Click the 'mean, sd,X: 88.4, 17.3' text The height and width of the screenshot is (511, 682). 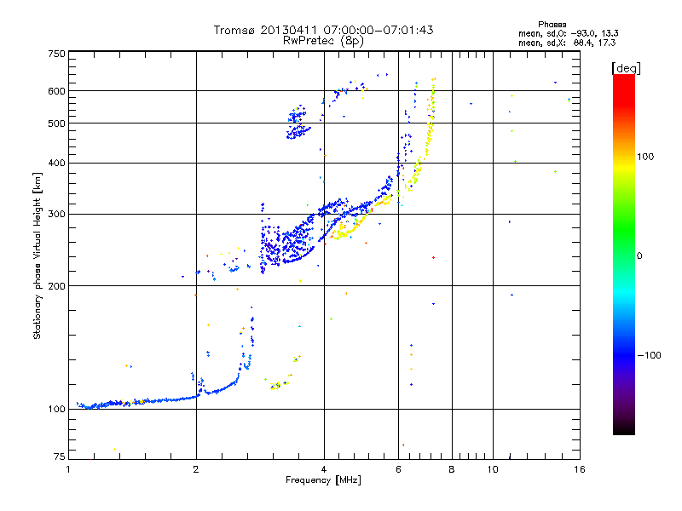[x=567, y=43]
